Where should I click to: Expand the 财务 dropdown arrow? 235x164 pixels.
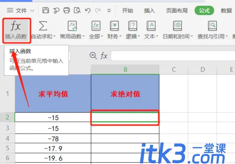coord(120,36)
